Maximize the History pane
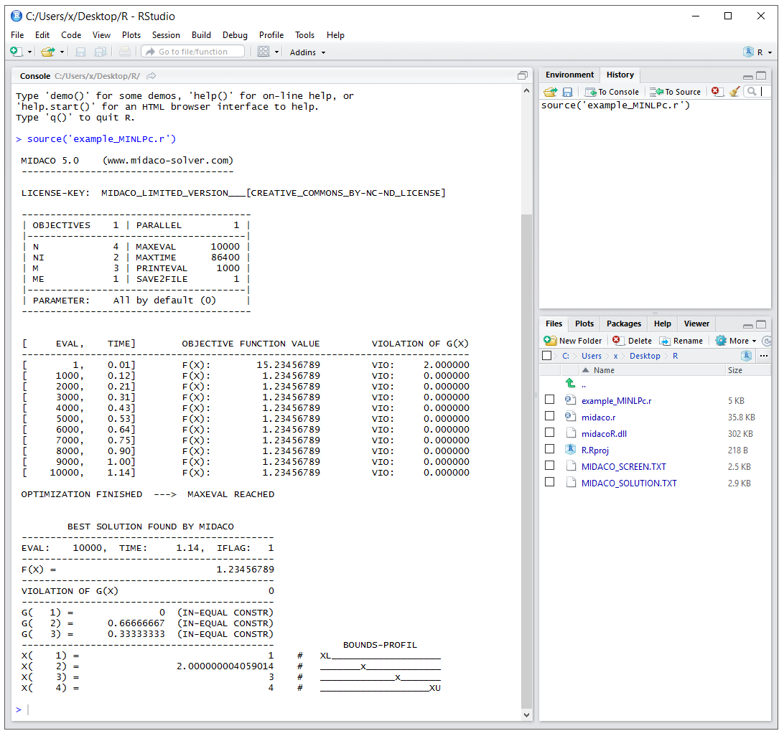The height and width of the screenshot is (736, 784). click(x=761, y=75)
